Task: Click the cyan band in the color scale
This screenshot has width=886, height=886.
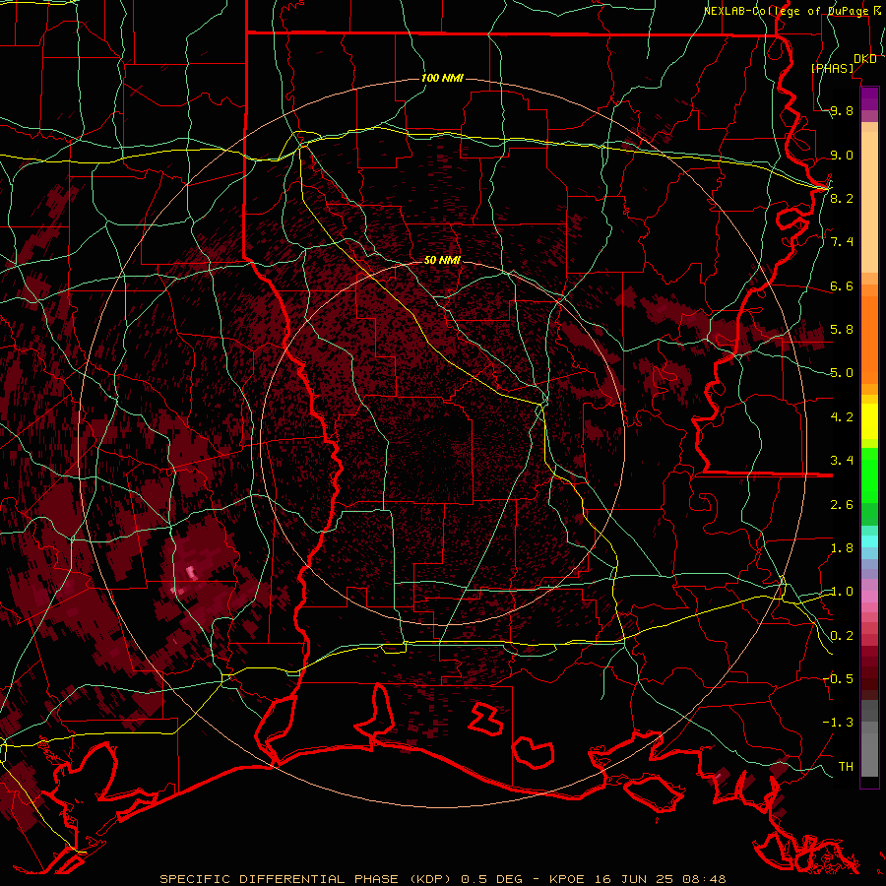Action: click(869, 541)
